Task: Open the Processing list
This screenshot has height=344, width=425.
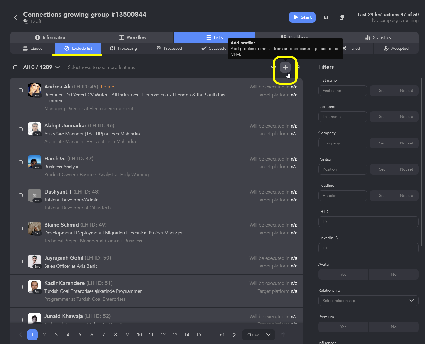Action: [123, 48]
